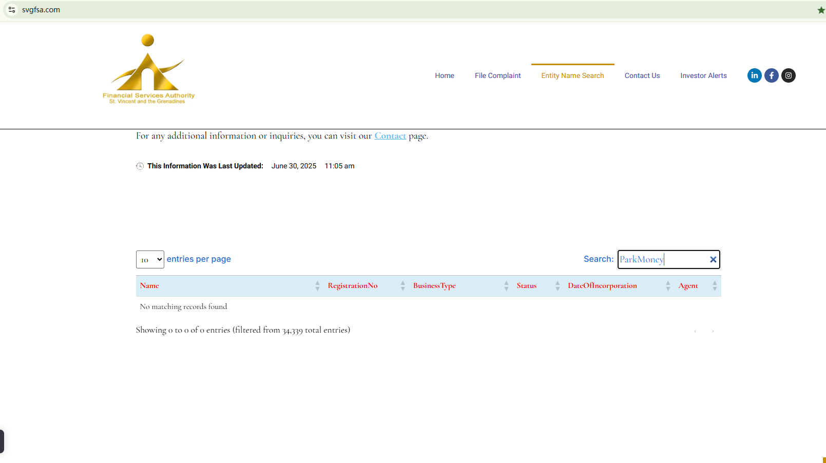The height and width of the screenshot is (463, 826).
Task: Sort by RegistrationNo column header
Action: (352, 286)
